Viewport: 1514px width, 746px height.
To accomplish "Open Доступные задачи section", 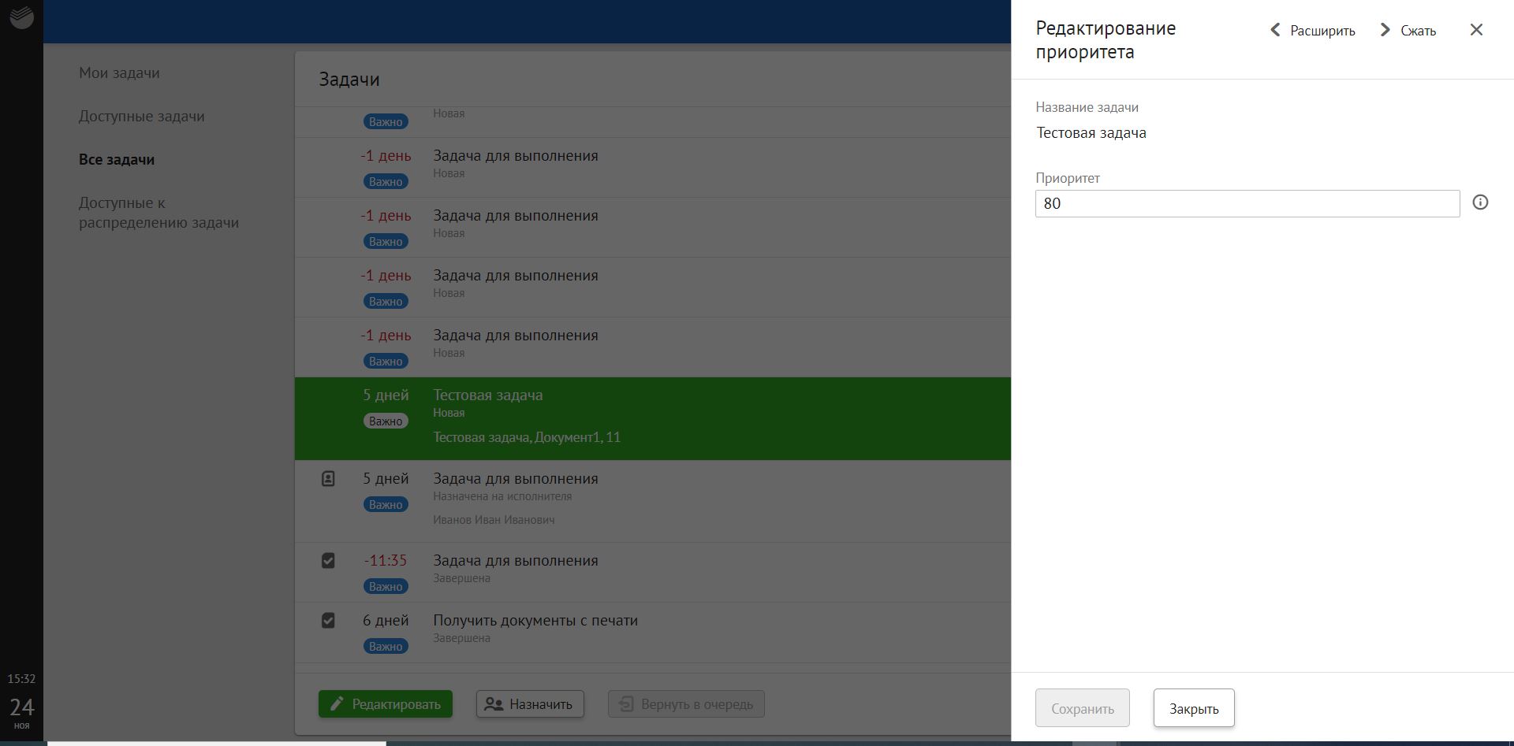I will (x=141, y=117).
